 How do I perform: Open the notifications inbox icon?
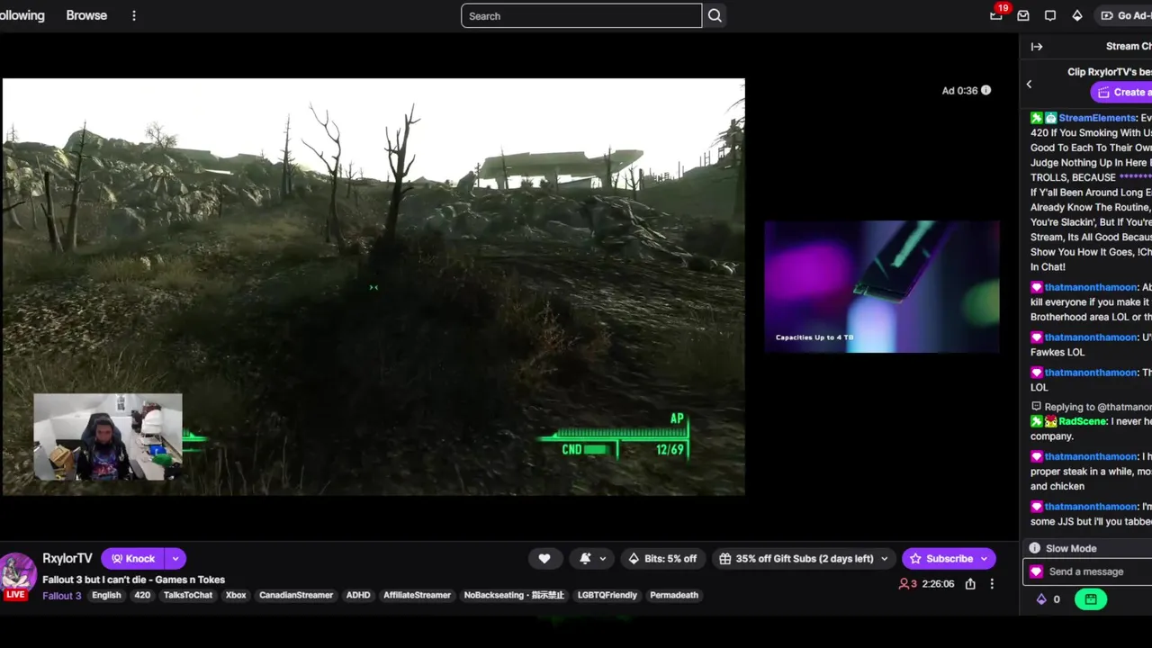(x=1023, y=15)
